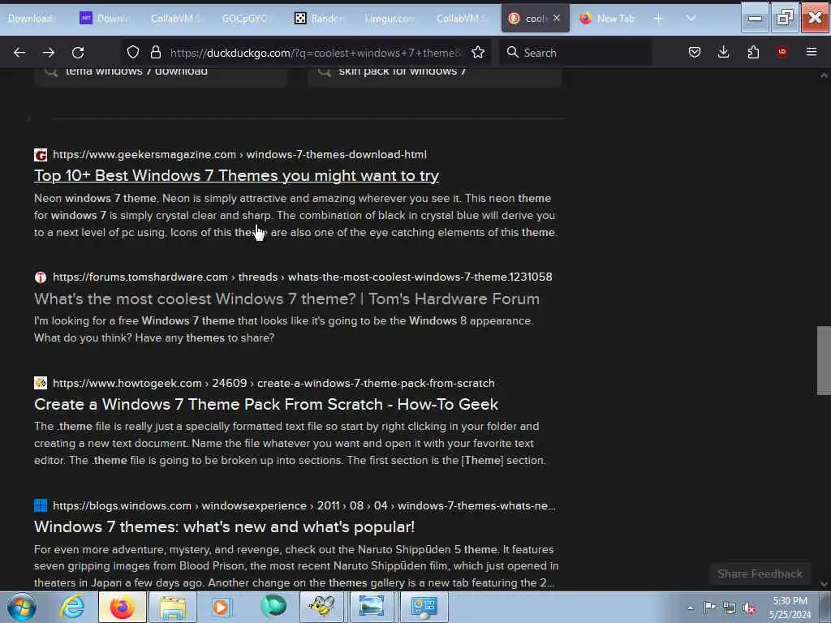The height and width of the screenshot is (623, 831).
Task: Open the network tray icon
Action: [x=730, y=608]
